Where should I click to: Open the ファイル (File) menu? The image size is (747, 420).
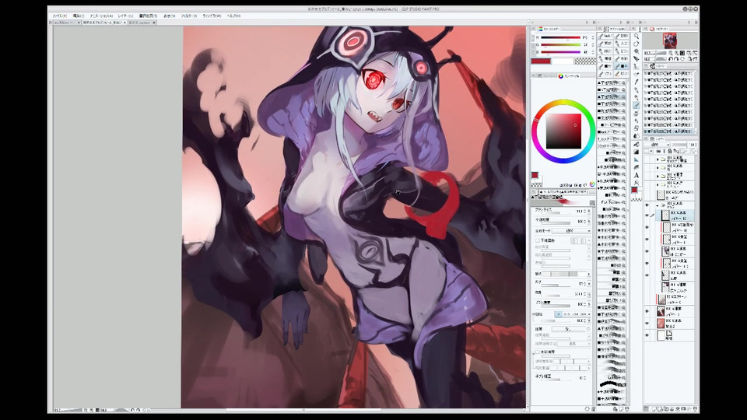[x=60, y=16]
